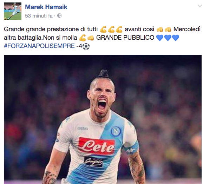Click the first flexed biceps emoji after 'tutti'
This screenshot has height=184, width=203.
point(103,29)
